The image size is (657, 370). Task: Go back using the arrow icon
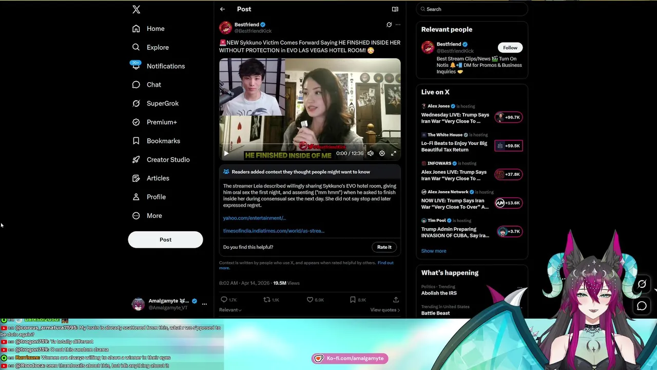coord(222,9)
